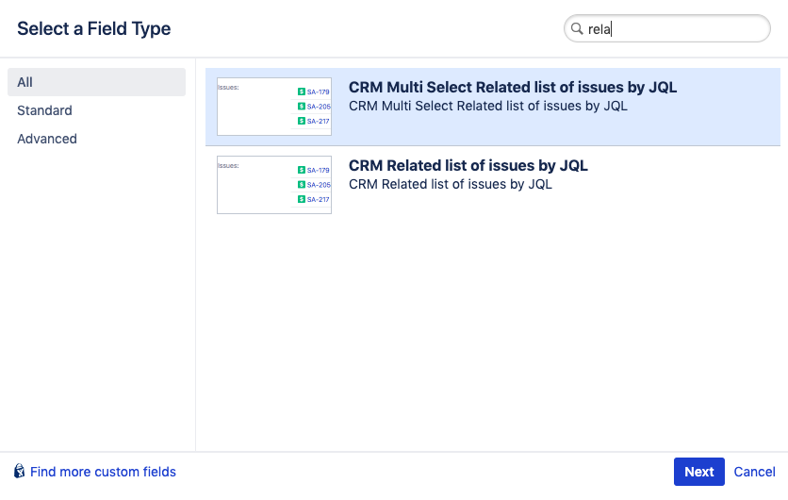The height and width of the screenshot is (500, 788).
Task: Click green SA-217 icon in second field preview
Action: pos(302,200)
